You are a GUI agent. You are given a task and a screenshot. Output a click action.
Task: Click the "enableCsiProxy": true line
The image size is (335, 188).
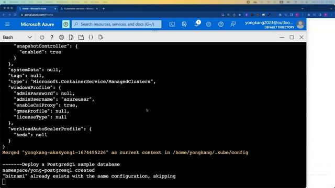tap(46, 105)
